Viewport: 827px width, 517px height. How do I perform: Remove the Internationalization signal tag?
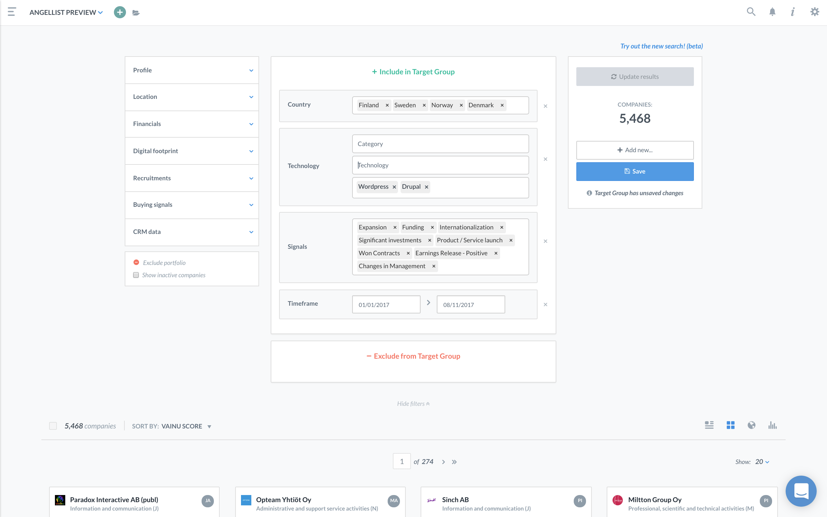pyautogui.click(x=502, y=227)
